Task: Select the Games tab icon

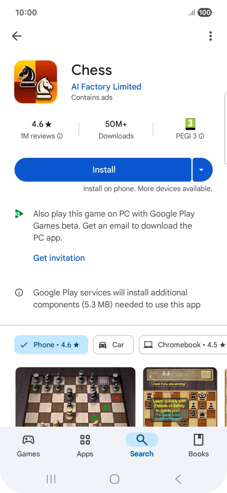Action: pos(28,440)
